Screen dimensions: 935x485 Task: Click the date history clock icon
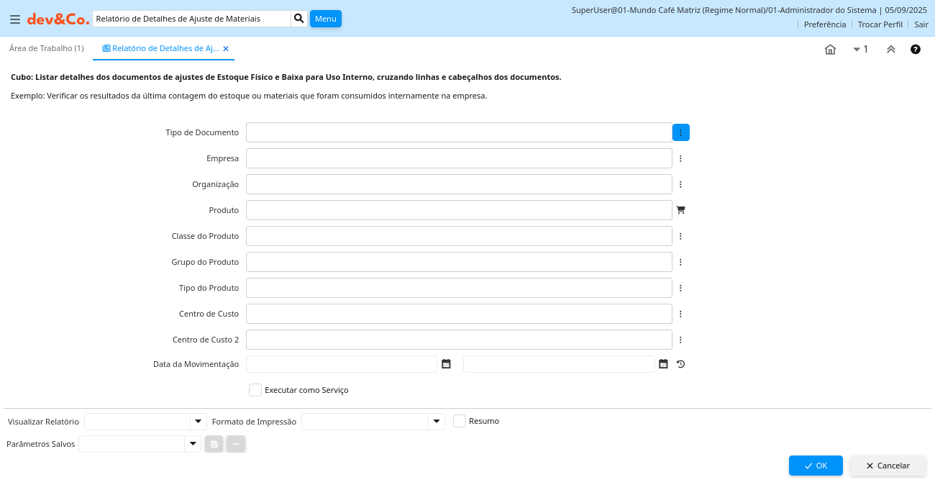(x=680, y=364)
